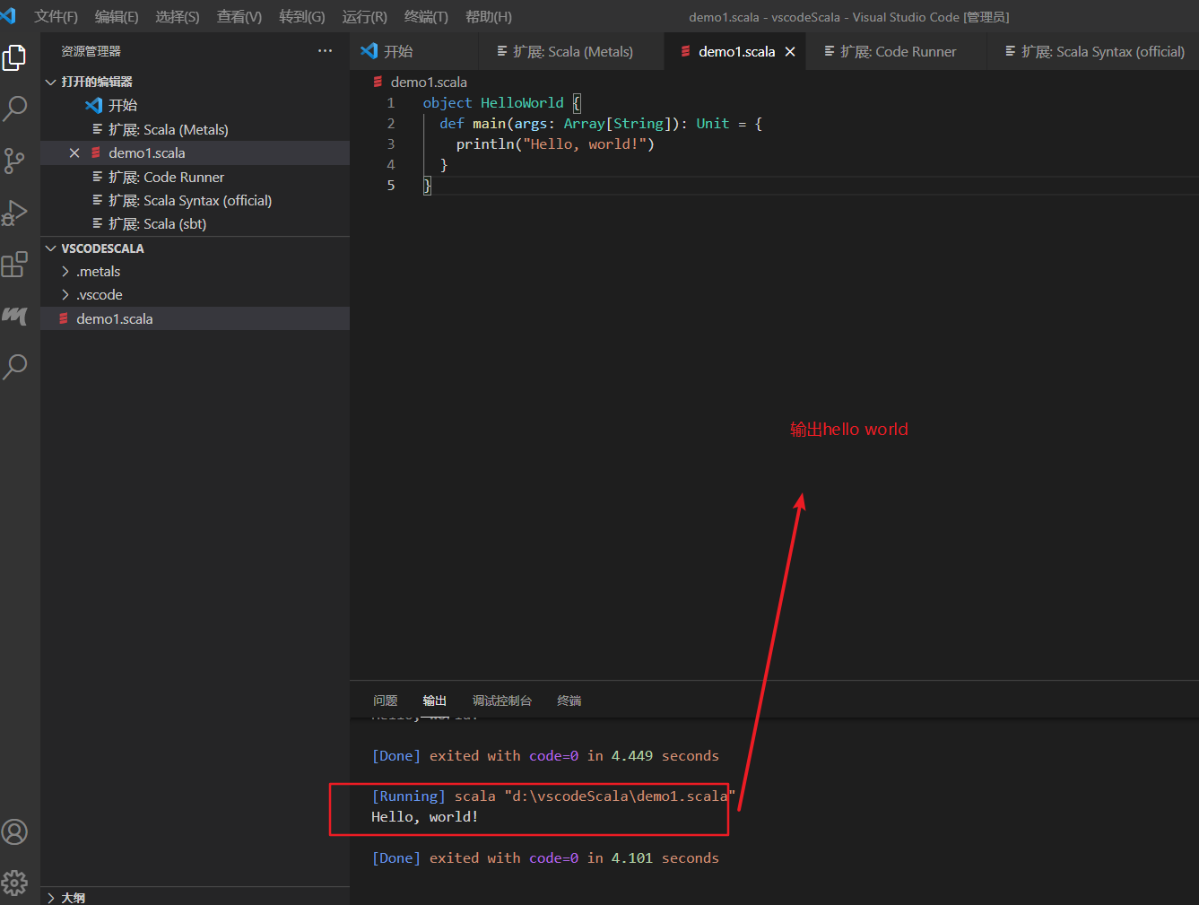Collapse the 打开的编辑器 section
1199x905 pixels.
(x=51, y=81)
